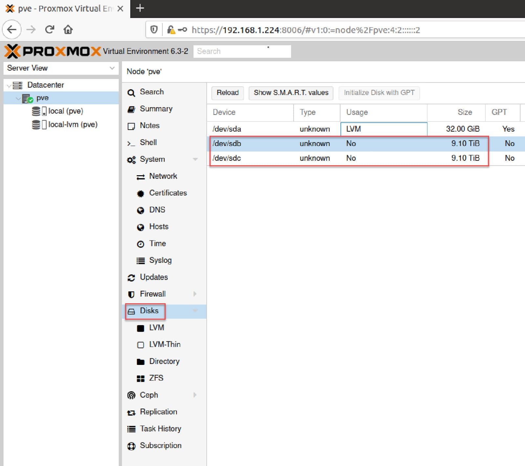Collapse the Datacenter tree item
525x466 pixels.
[x=9, y=85]
